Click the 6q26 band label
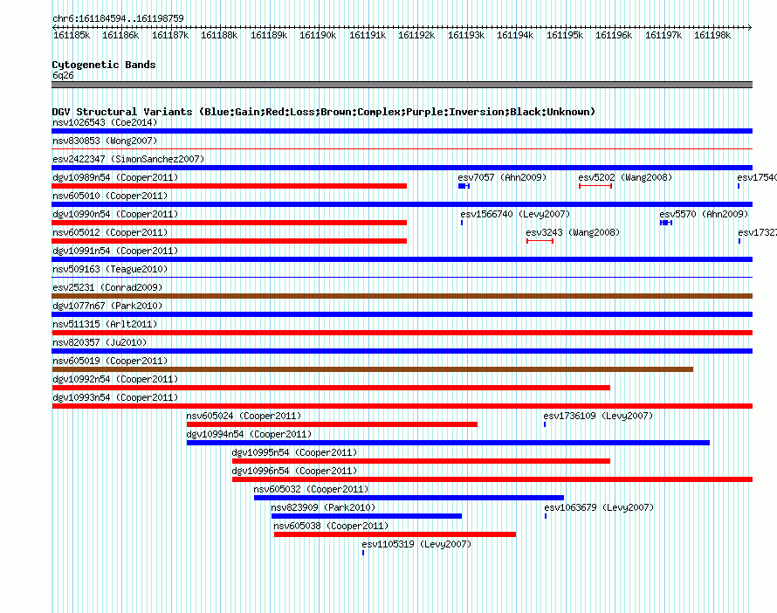The image size is (777, 613). [x=63, y=75]
